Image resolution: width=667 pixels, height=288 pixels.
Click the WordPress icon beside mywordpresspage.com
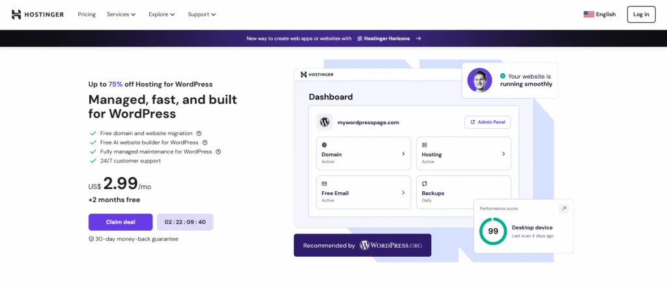pos(324,122)
